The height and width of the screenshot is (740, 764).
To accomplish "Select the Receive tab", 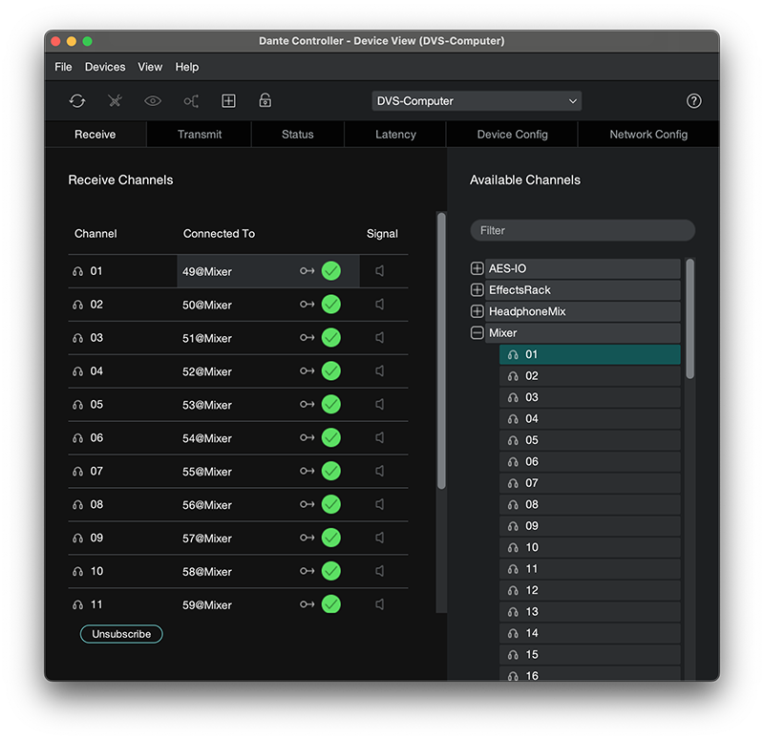I will coord(95,135).
